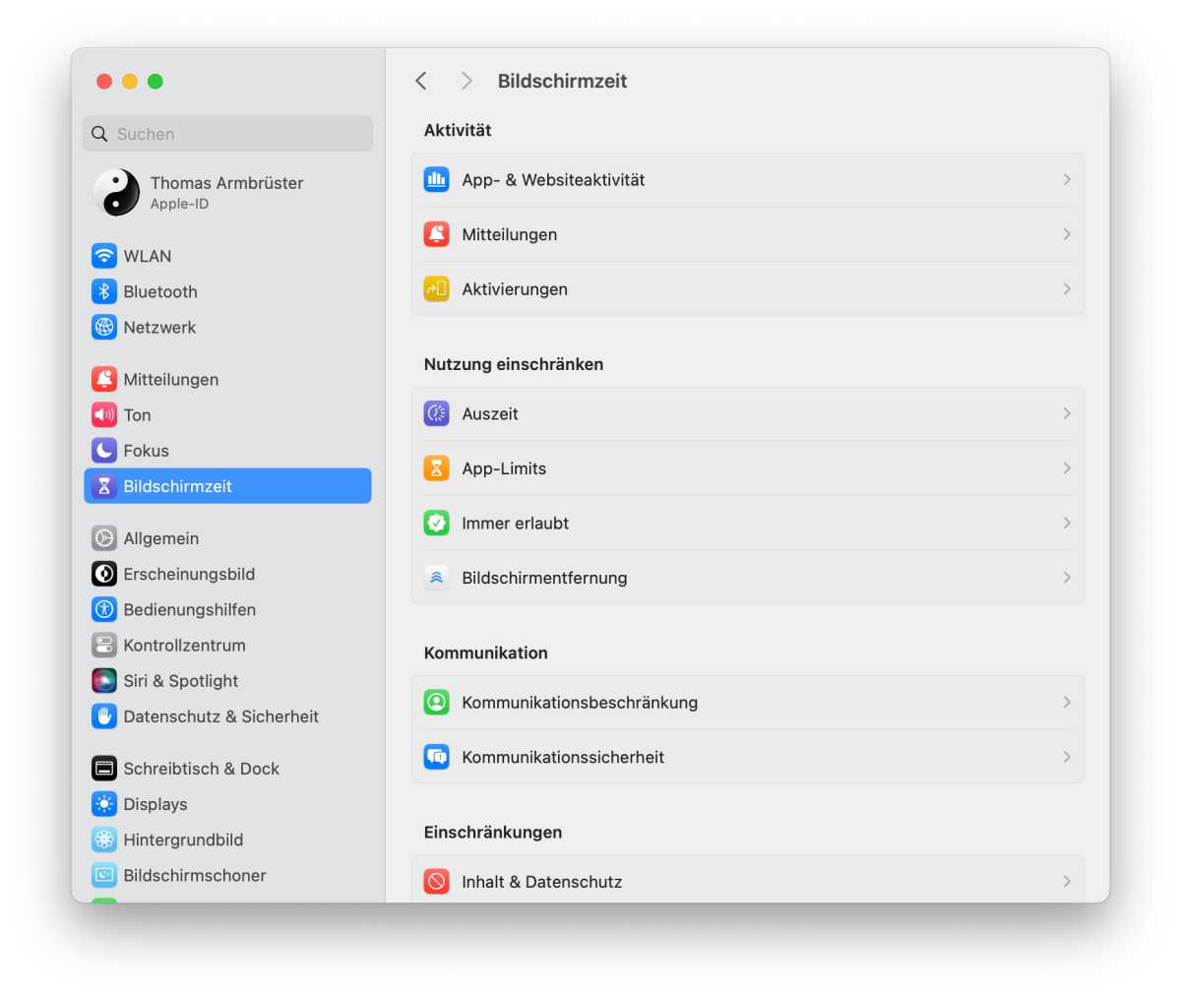Select WLAN in the sidebar
This screenshot has width=1181, height=997.
pos(147,256)
